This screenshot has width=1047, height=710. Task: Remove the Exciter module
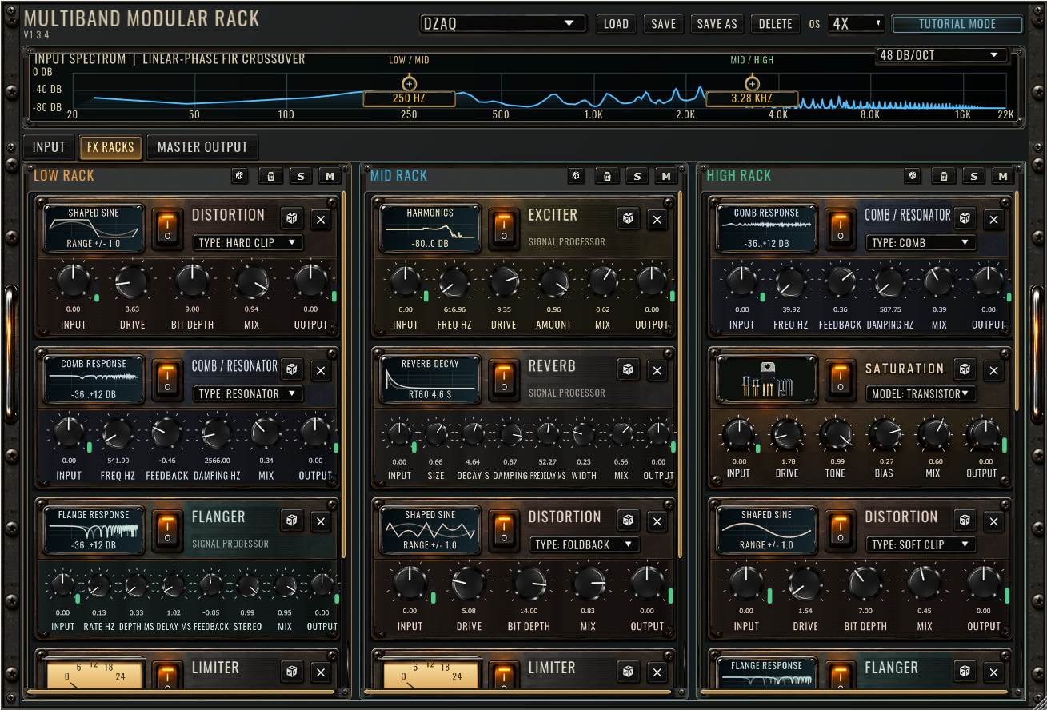coord(657,220)
